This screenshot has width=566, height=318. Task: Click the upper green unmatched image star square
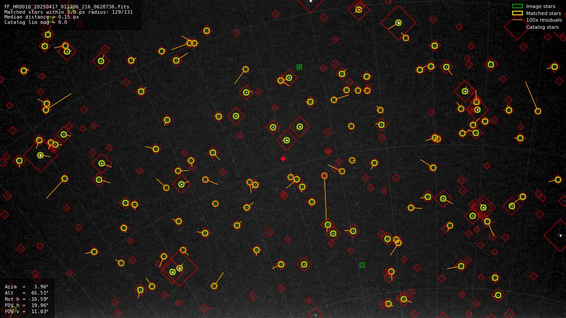tap(299, 67)
